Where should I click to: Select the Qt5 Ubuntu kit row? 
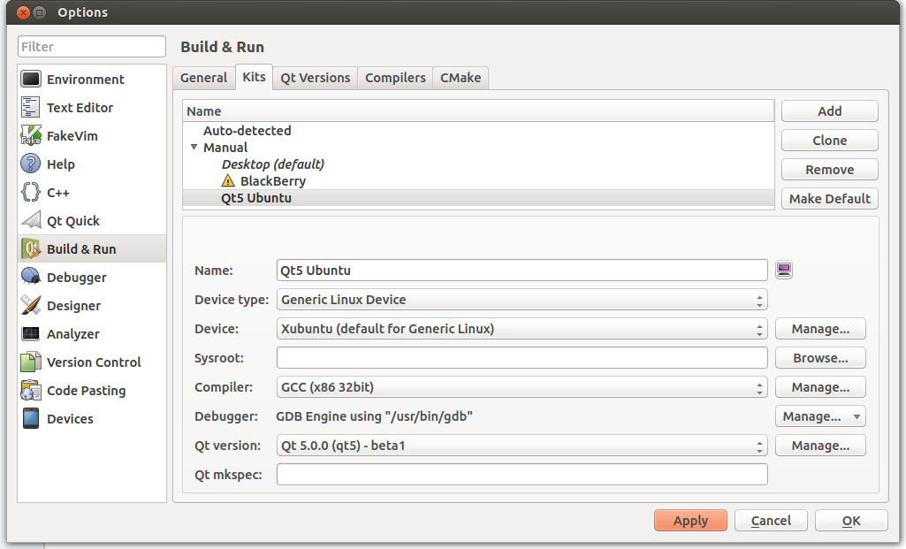(x=478, y=198)
